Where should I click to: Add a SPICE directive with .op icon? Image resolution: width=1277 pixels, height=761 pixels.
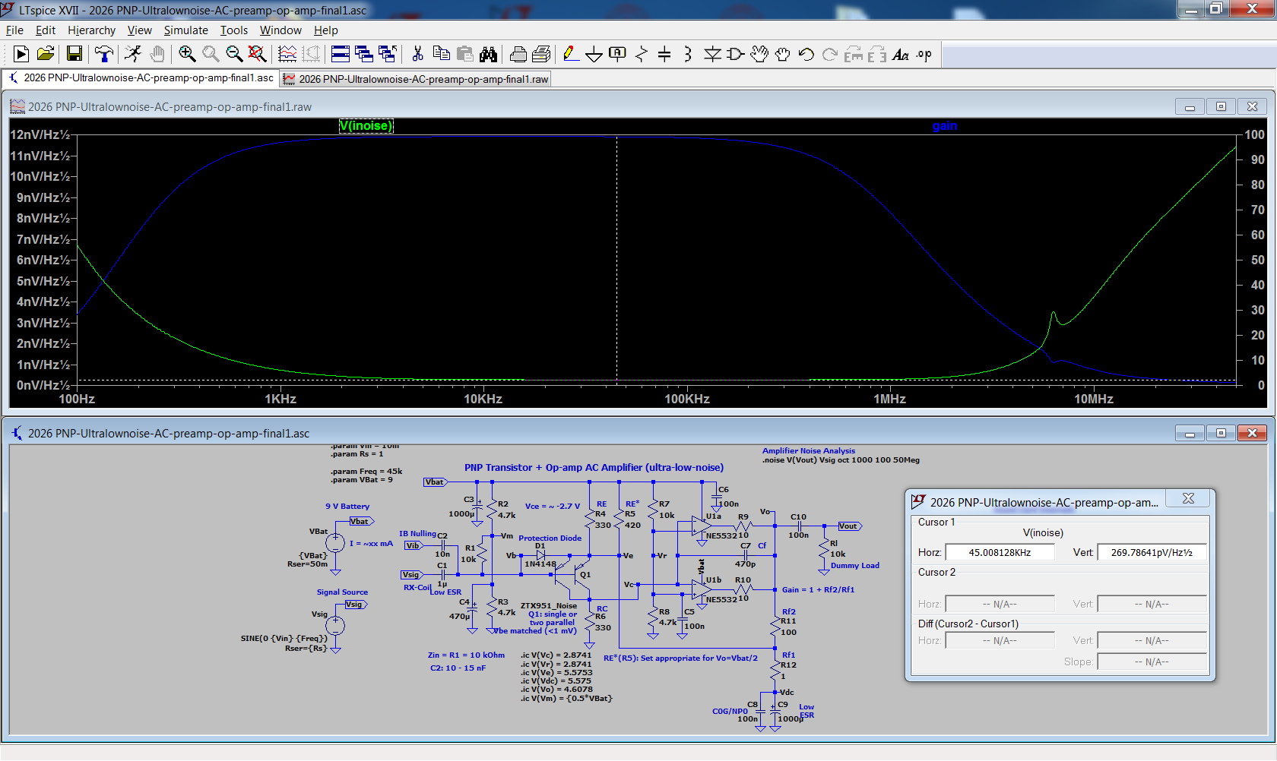click(x=924, y=54)
